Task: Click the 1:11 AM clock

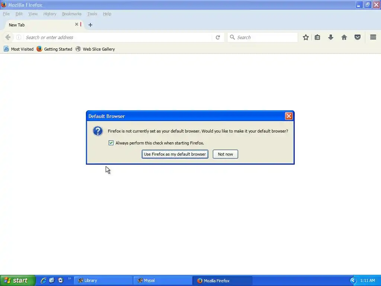Action: pyautogui.click(x=367, y=280)
